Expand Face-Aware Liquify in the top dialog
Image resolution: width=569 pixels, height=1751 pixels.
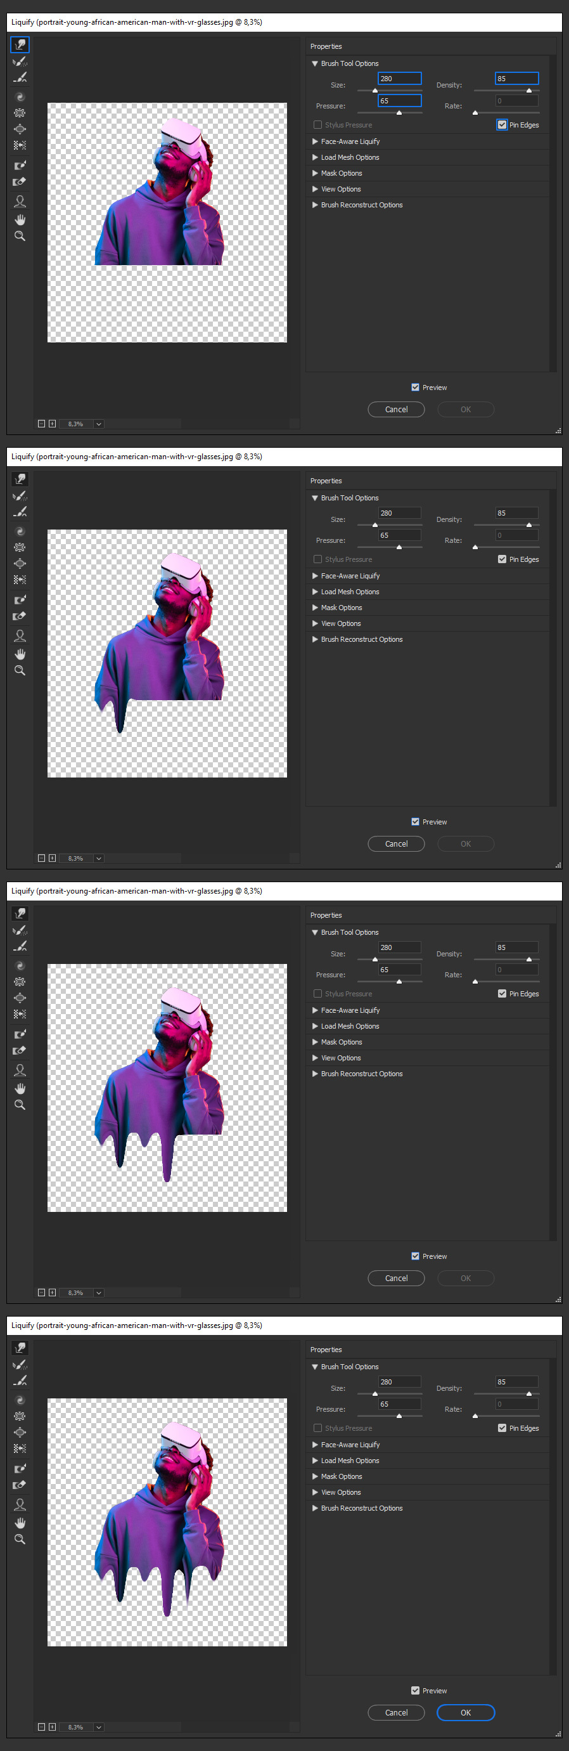(x=315, y=141)
